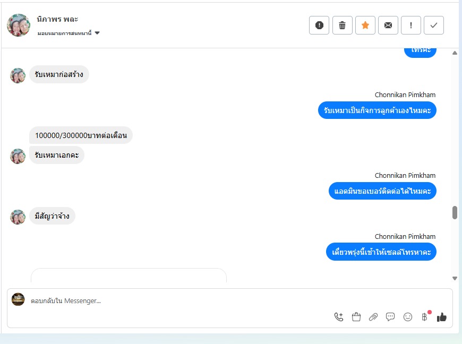Delete conversation using trash can icon
Viewport: 462px width, 344px height.
click(x=342, y=25)
